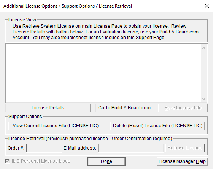The width and height of the screenshot is (213, 169).
Task: Click the E-Mail address label
Action: coord(80,148)
